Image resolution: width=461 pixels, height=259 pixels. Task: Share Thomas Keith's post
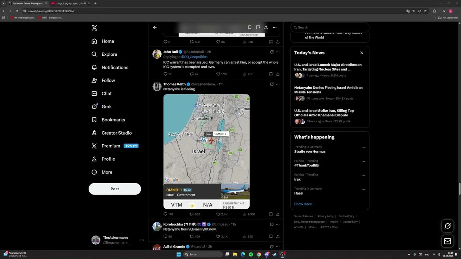tap(278, 214)
